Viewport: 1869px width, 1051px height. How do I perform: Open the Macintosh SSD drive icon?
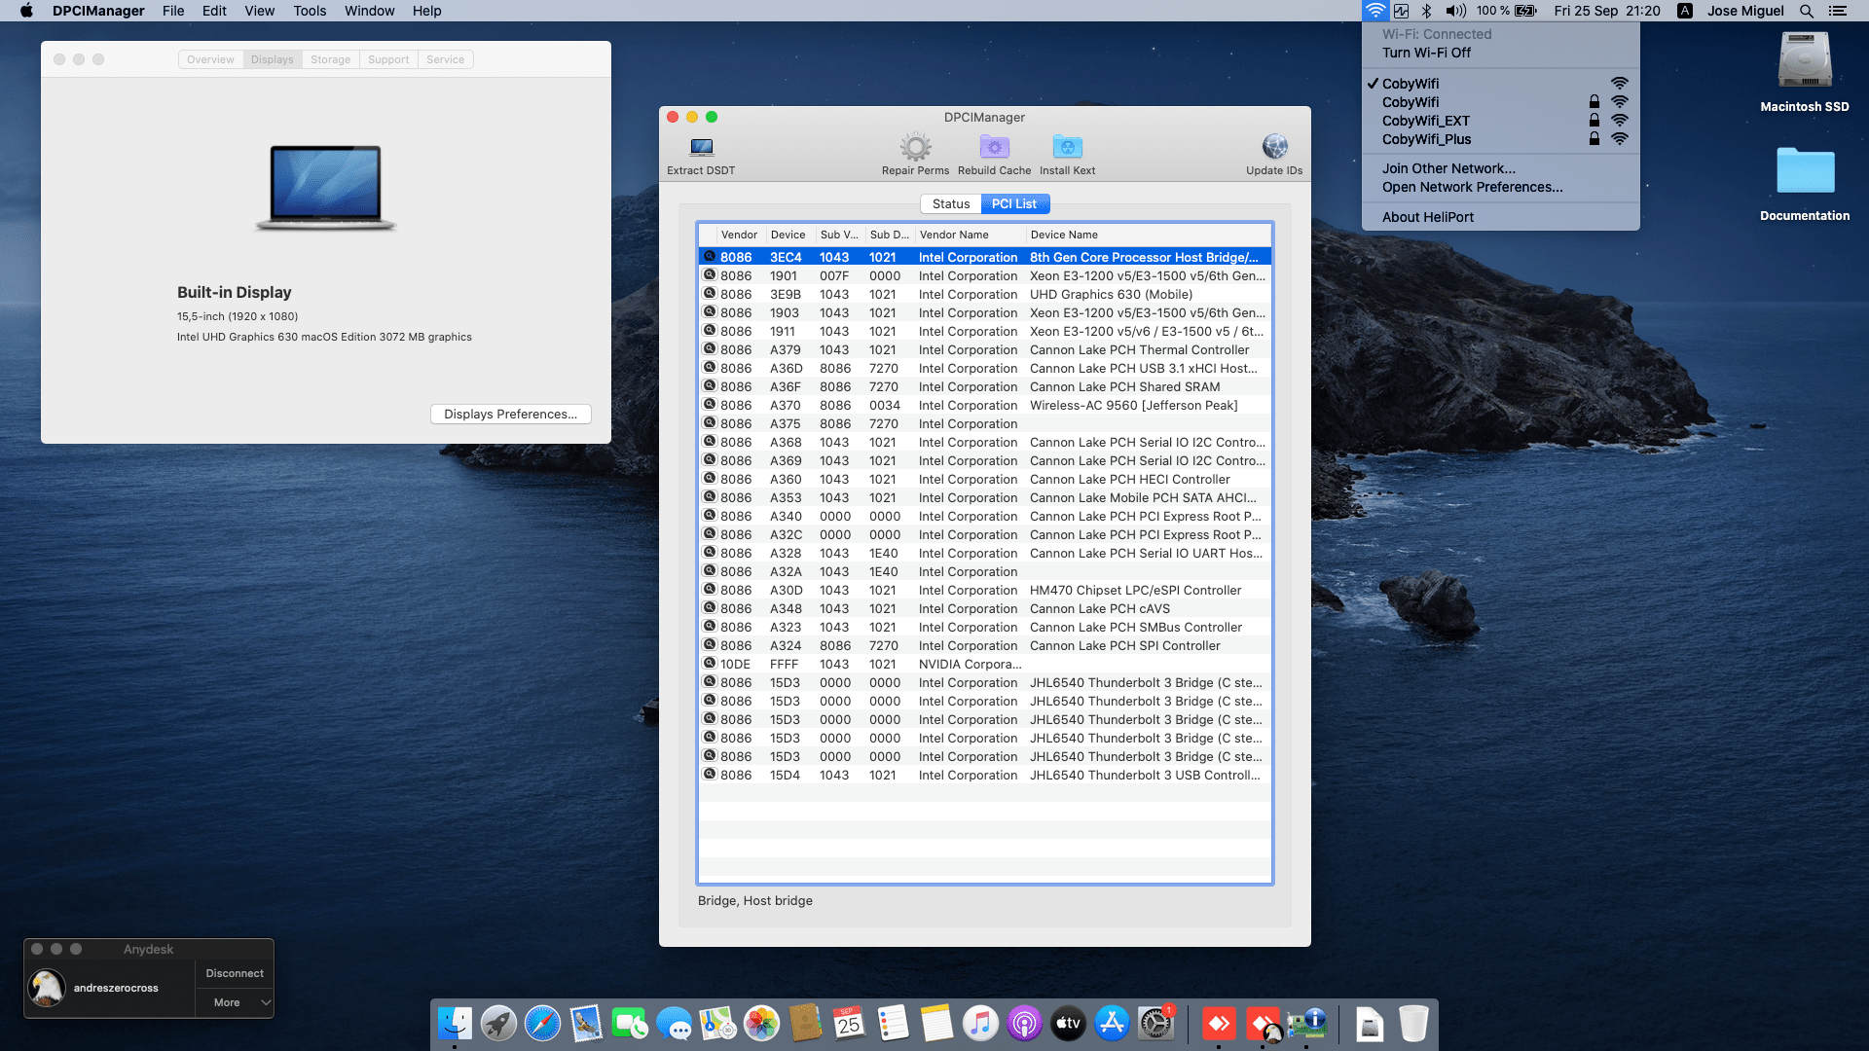1804,62
